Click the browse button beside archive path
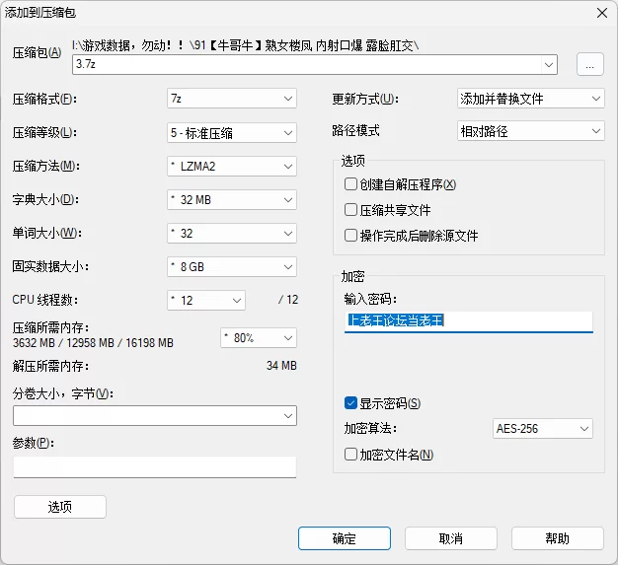Screen dimensions: 618x565 (589, 65)
